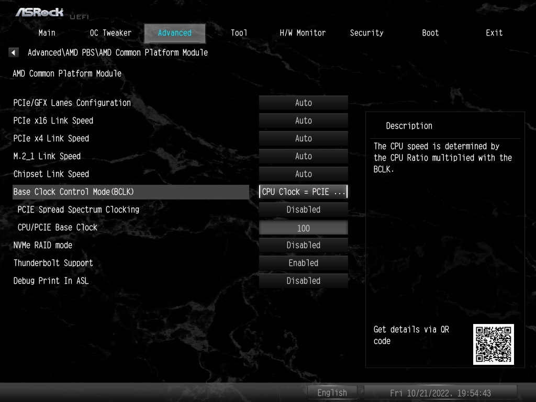Open the Security tab
Viewport: 536px width, 402px height.
coord(366,33)
